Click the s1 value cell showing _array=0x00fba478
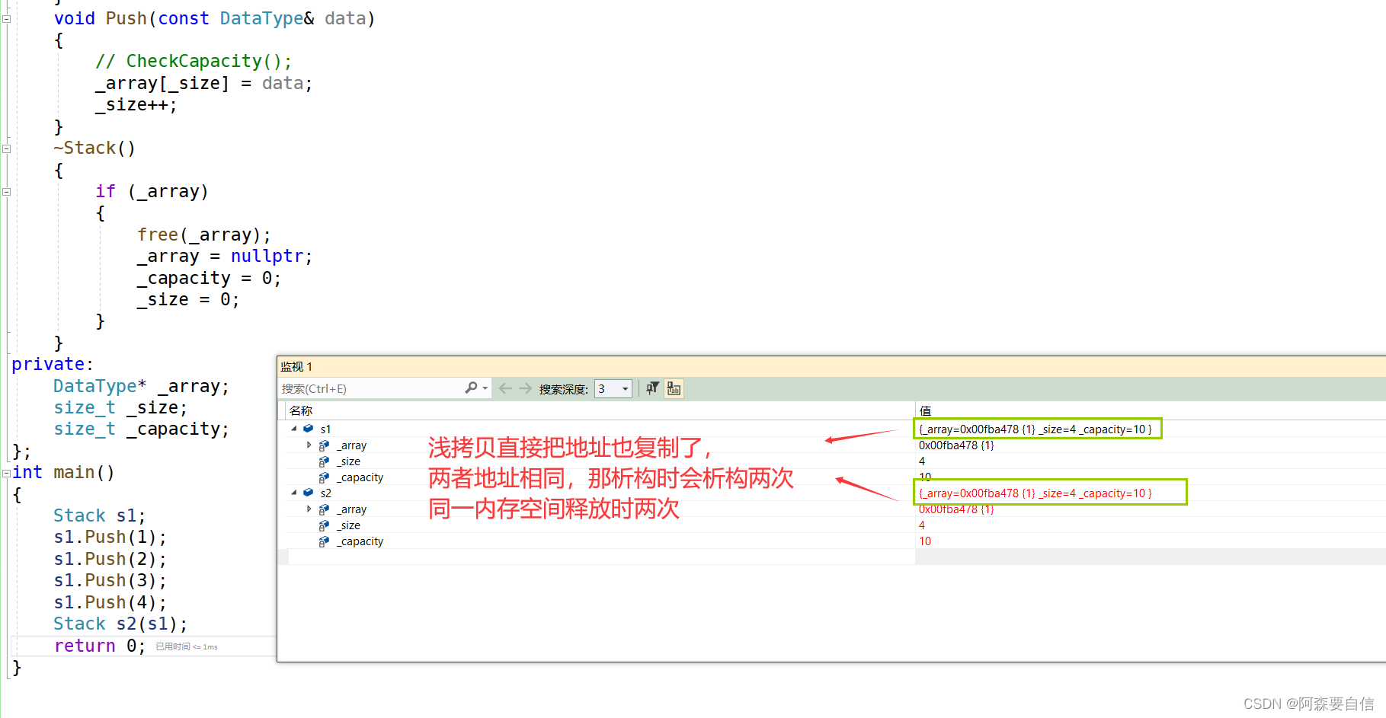 [x=1035, y=429]
